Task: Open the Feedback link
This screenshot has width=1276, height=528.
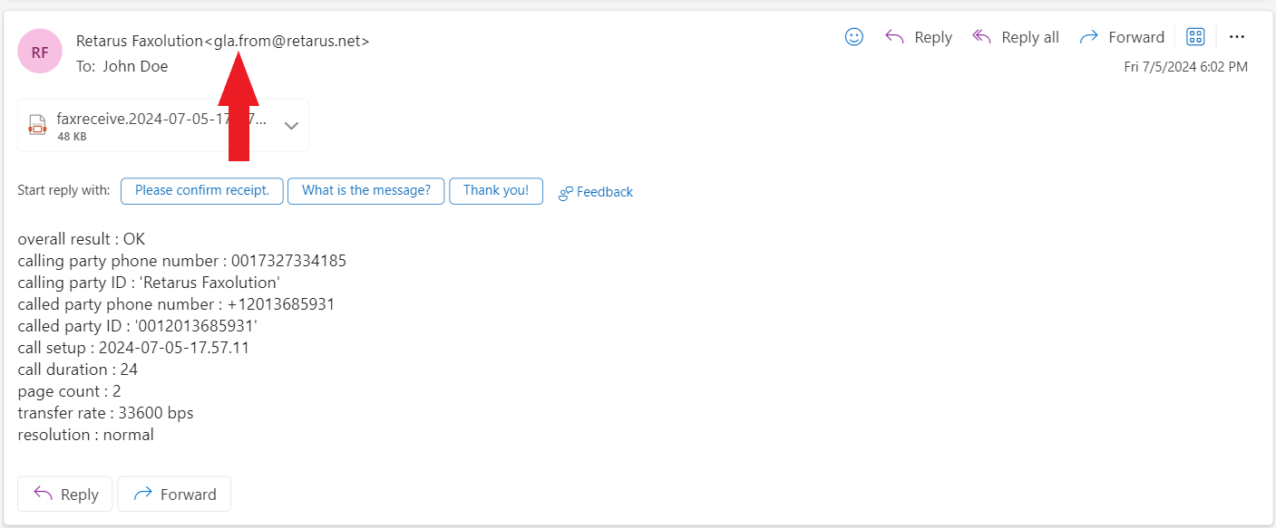Action: click(596, 192)
